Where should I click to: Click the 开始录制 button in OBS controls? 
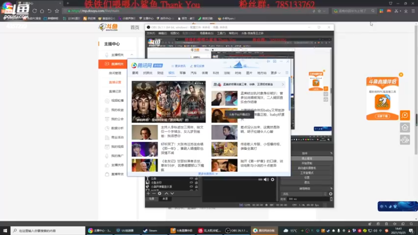(307, 163)
